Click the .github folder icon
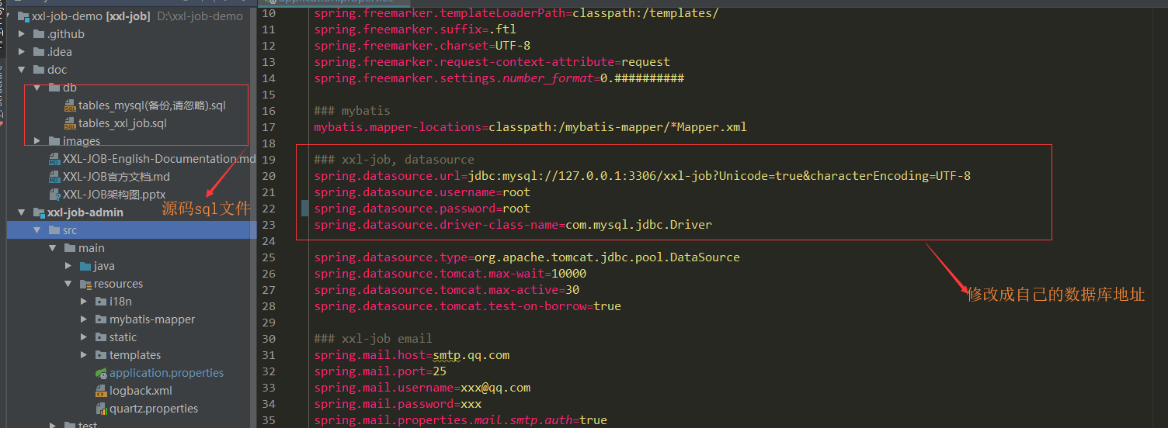1168x428 pixels. [x=39, y=34]
